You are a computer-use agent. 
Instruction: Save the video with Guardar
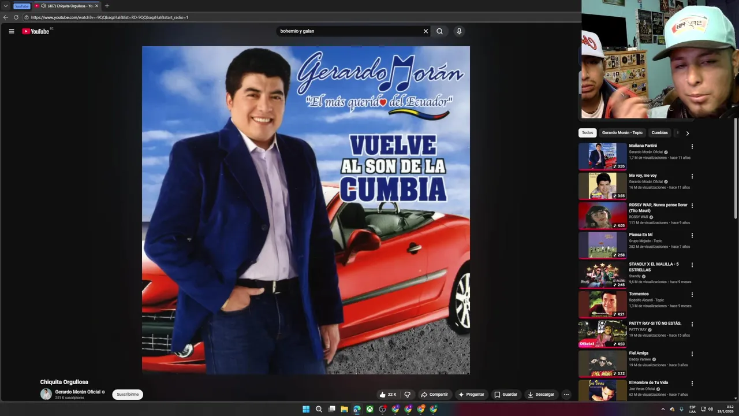pyautogui.click(x=506, y=395)
